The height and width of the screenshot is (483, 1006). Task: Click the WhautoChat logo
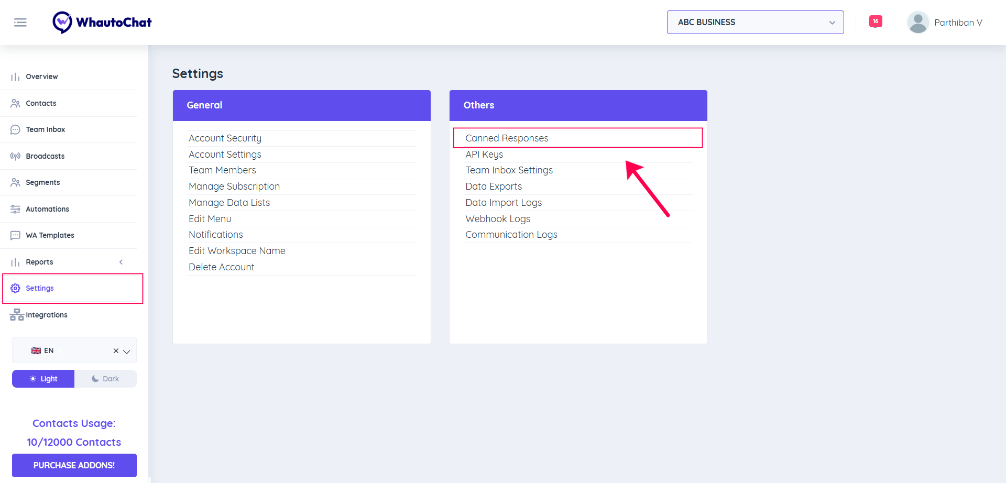point(102,22)
